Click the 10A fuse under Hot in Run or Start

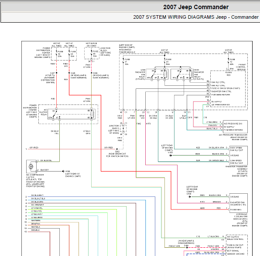(92, 54)
